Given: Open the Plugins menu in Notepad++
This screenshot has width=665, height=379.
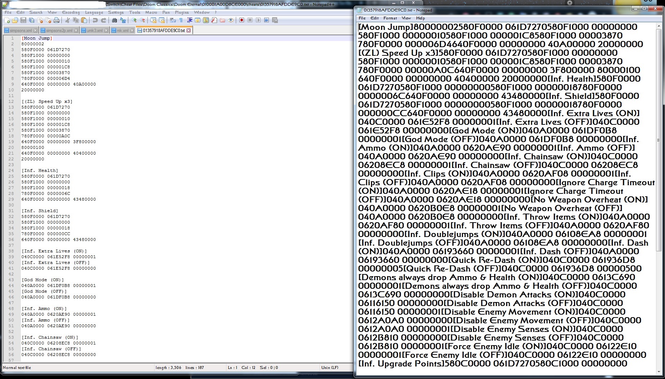Looking at the screenshot, I should pyautogui.click(x=182, y=12).
